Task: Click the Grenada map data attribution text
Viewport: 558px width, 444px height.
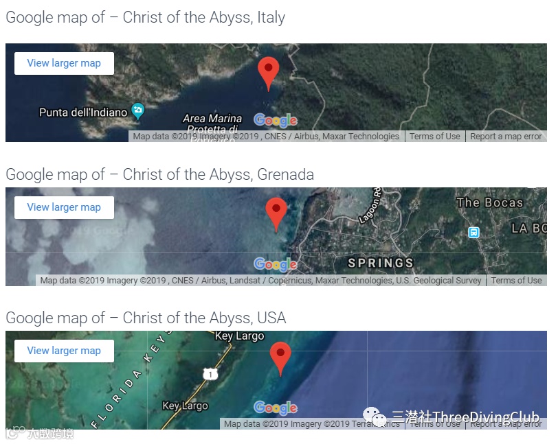Action: click(260, 281)
